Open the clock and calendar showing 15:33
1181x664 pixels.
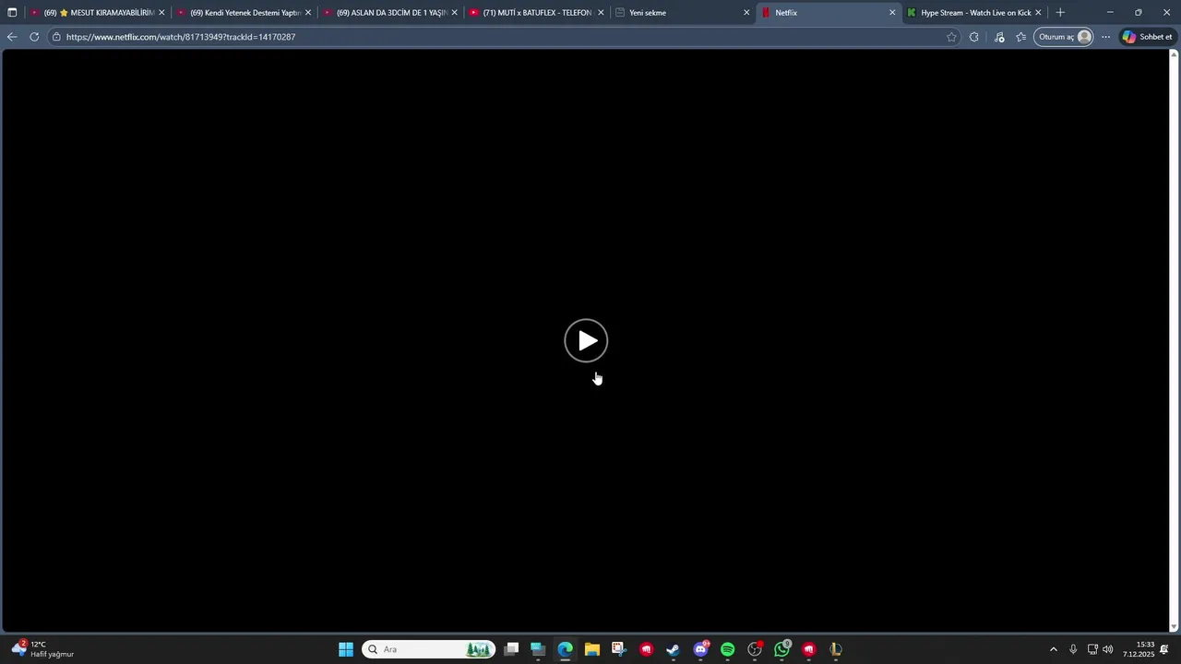(1139, 649)
